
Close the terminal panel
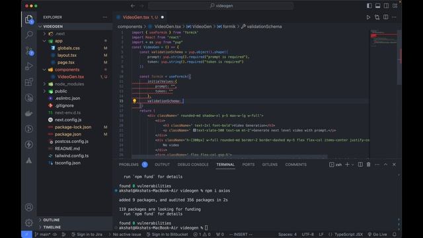point(394,165)
